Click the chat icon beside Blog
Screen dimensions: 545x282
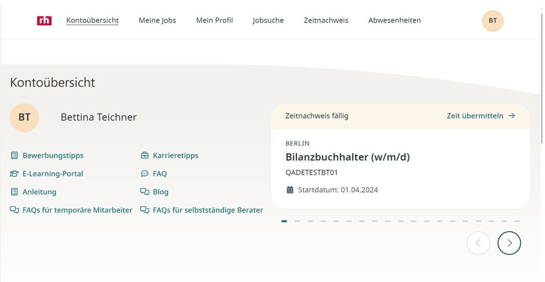click(145, 192)
